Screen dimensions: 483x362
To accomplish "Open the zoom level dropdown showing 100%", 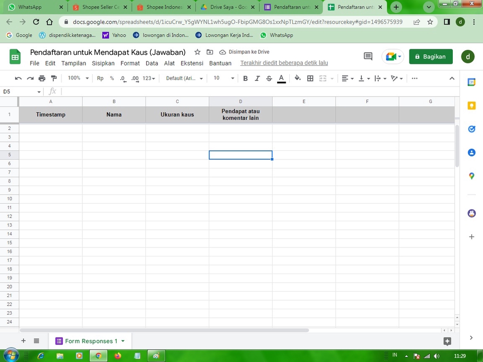I will click(x=77, y=78).
